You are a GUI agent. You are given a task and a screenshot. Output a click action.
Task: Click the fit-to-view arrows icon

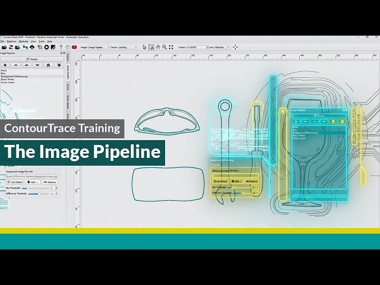click(171, 47)
